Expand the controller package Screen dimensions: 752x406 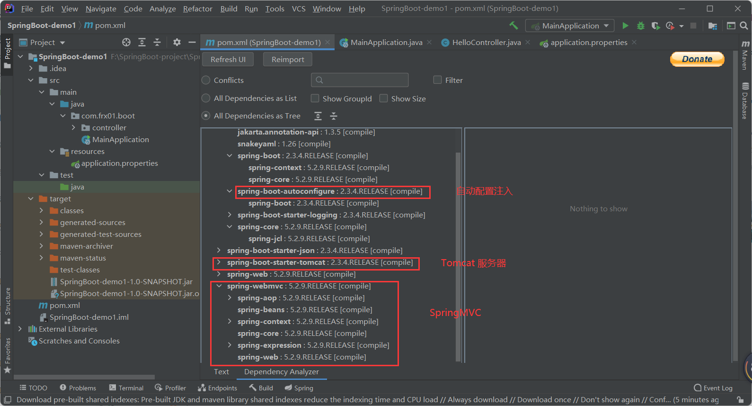pos(73,127)
